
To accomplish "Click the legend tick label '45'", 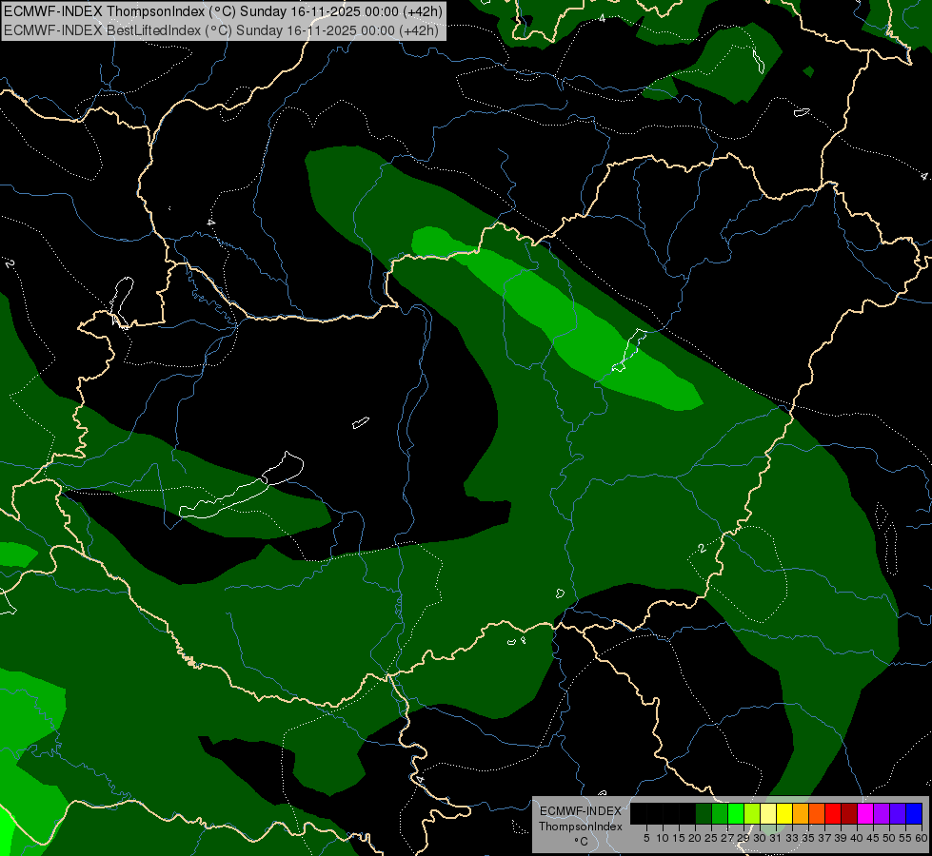I will tap(873, 838).
